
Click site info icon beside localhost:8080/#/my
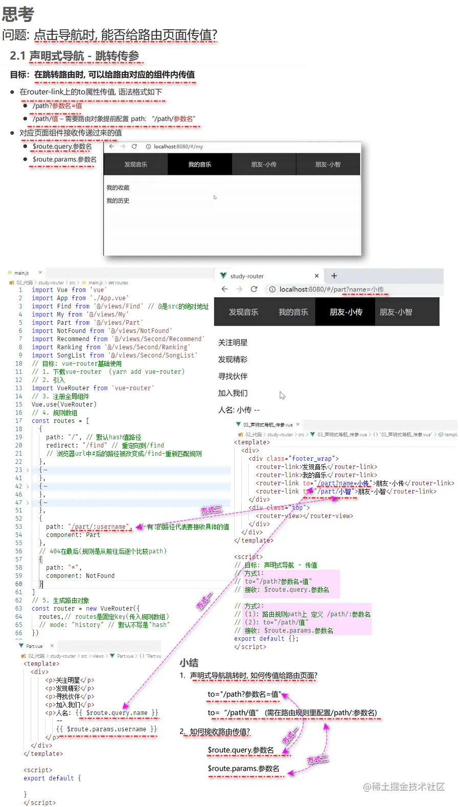point(148,147)
